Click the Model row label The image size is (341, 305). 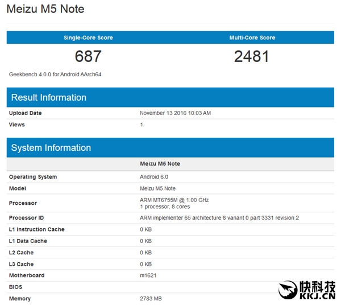[18, 188]
